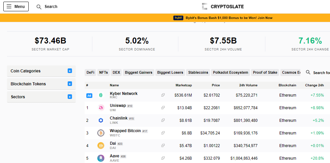Open the Uniswap coin page link
This screenshot has height=163, width=330.
tap(118, 106)
